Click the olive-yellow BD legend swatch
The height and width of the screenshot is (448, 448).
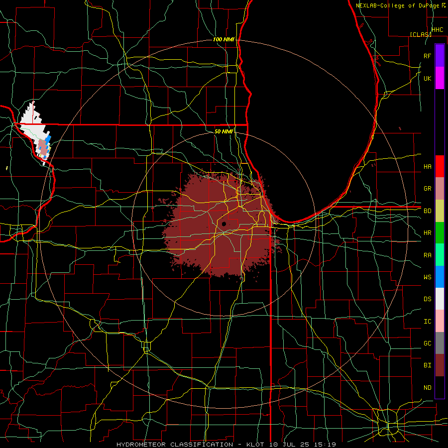(x=440, y=211)
